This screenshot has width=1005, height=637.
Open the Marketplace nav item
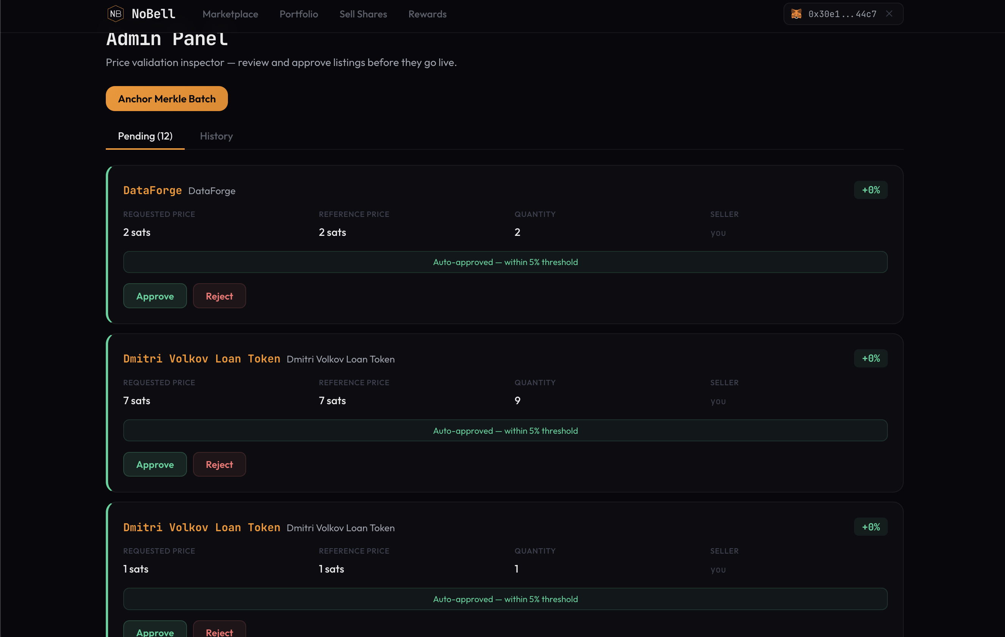(x=230, y=14)
